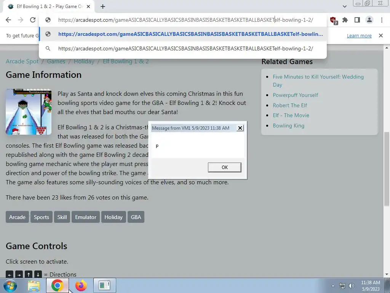Choose the bold URL autocomplete suggestion
The width and height of the screenshot is (390, 293).
click(x=183, y=34)
